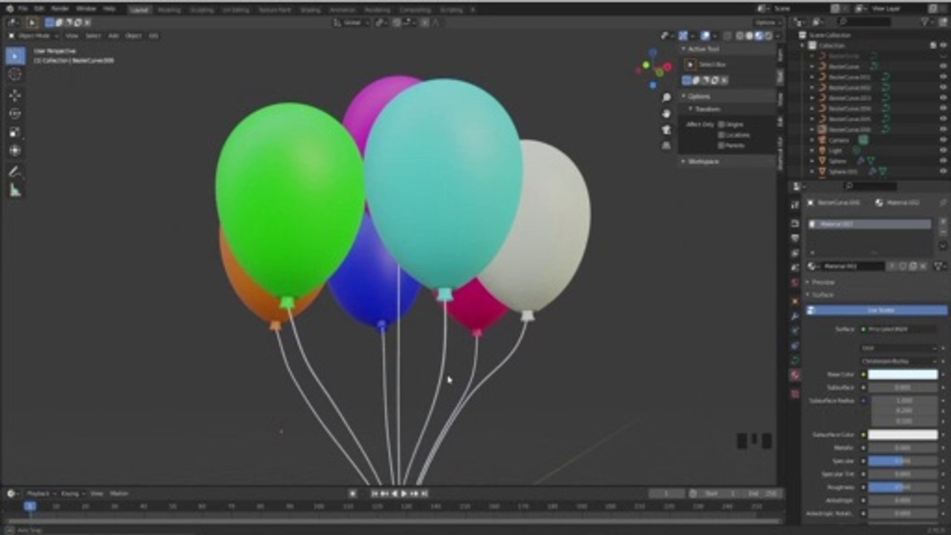Switch to the Shading workspace tab

point(311,10)
